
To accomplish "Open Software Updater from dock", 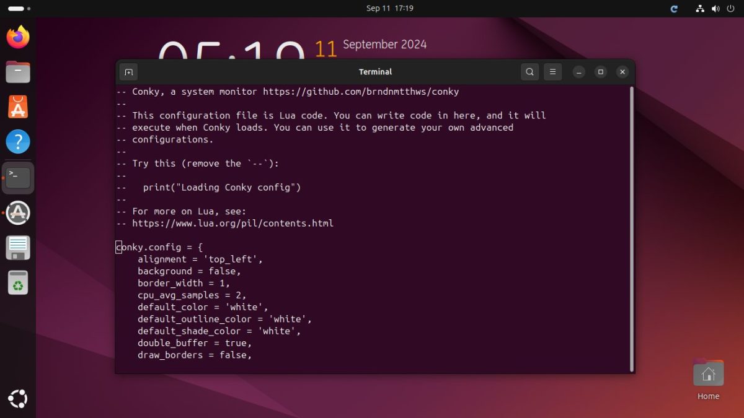I will pyautogui.click(x=18, y=212).
